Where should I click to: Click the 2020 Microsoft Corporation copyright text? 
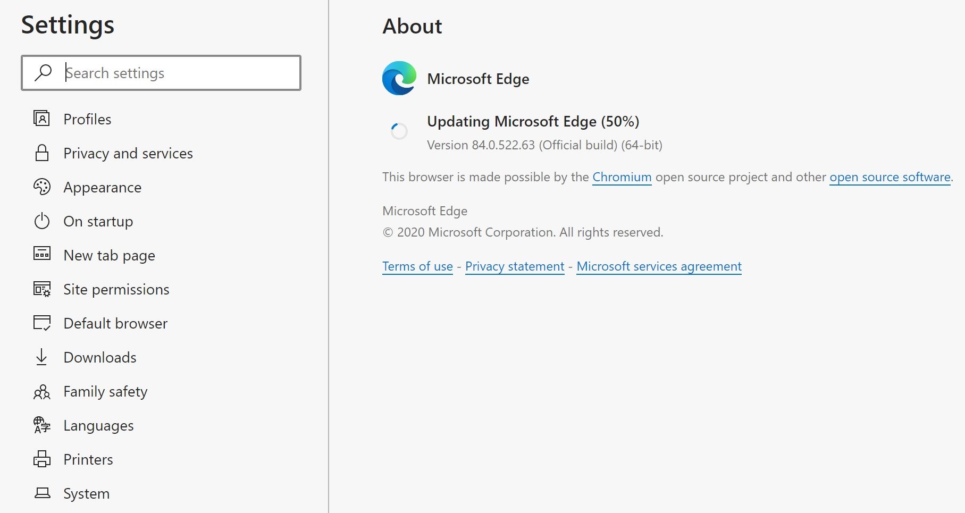point(523,232)
